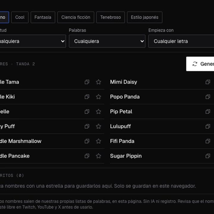Open the Empieza con dropdown
The image size is (214, 214).
click(181, 41)
